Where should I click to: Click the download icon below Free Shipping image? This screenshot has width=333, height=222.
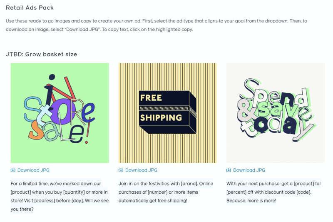(121, 170)
